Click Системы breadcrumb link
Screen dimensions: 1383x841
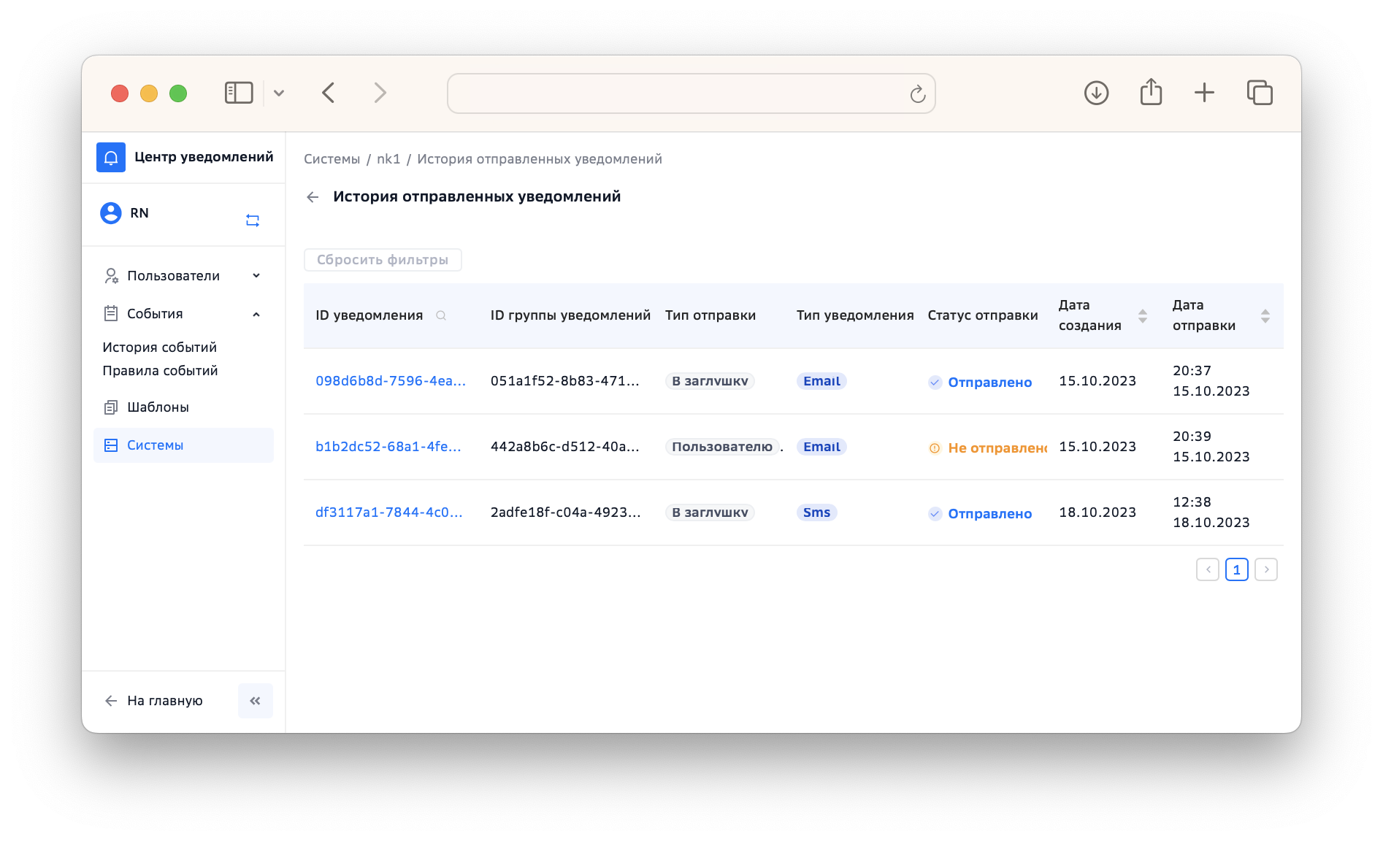tap(332, 159)
